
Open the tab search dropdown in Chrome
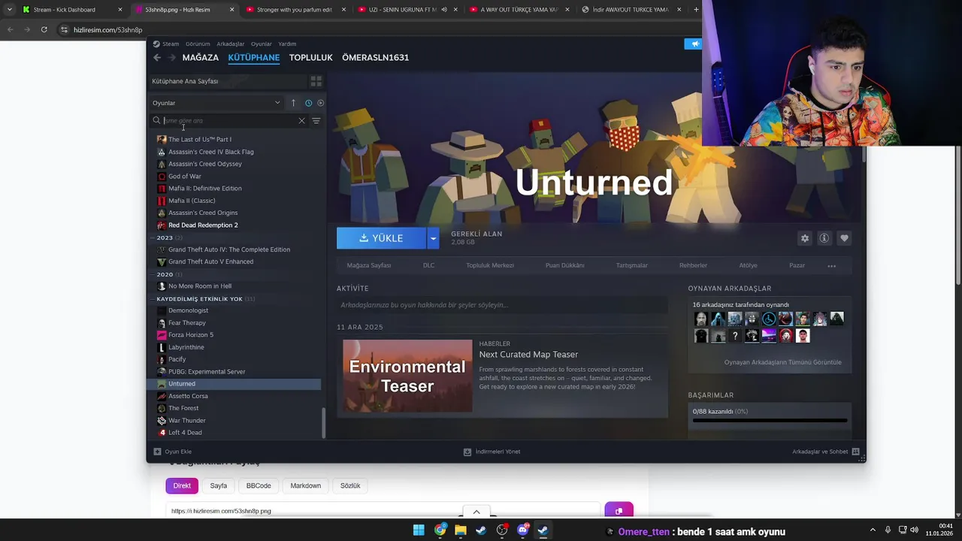(9, 10)
